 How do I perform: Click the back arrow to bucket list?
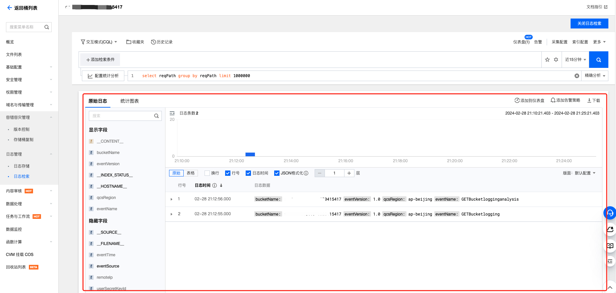(x=9, y=8)
